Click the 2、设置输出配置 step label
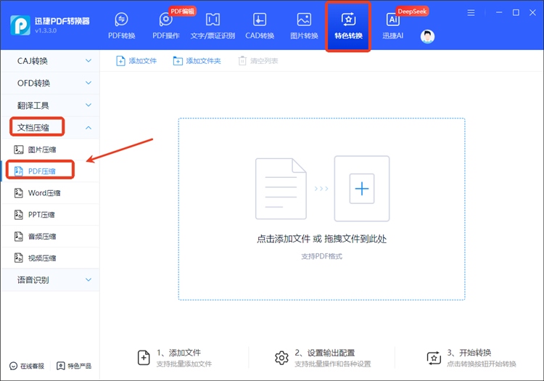 (x=325, y=353)
